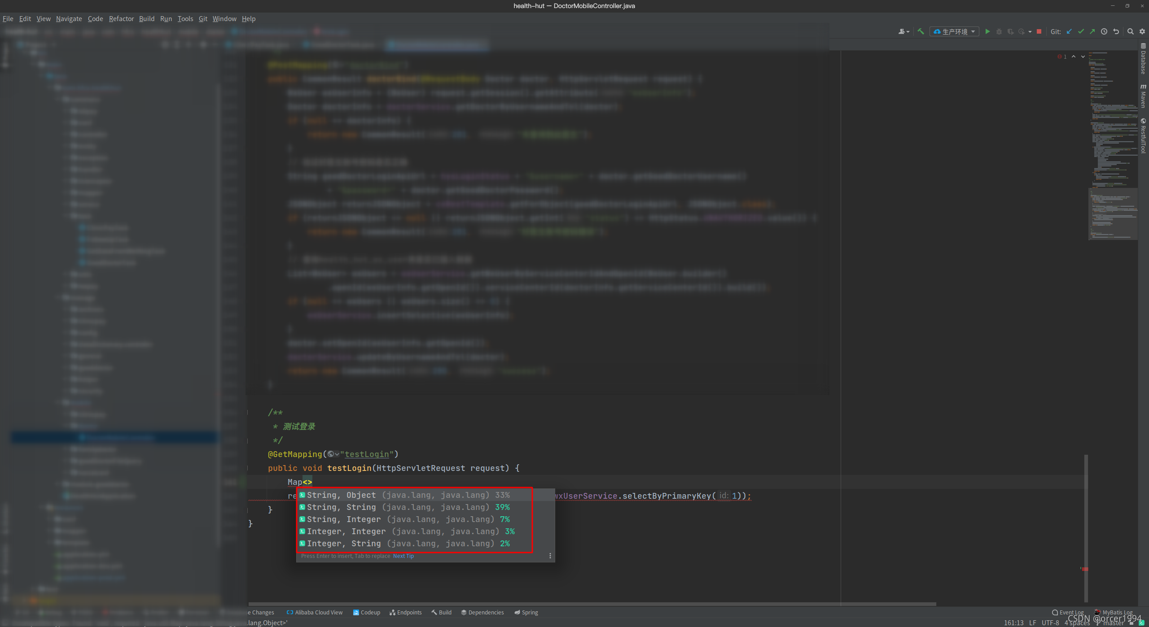1149x627 pixels.
Task: Open the 生产环境 run configuration dropdown
Action: tap(954, 31)
